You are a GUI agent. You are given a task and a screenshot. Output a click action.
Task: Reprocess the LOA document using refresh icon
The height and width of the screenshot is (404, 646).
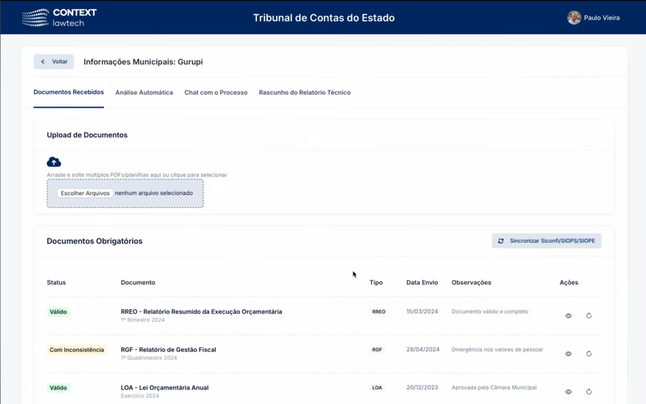click(589, 392)
